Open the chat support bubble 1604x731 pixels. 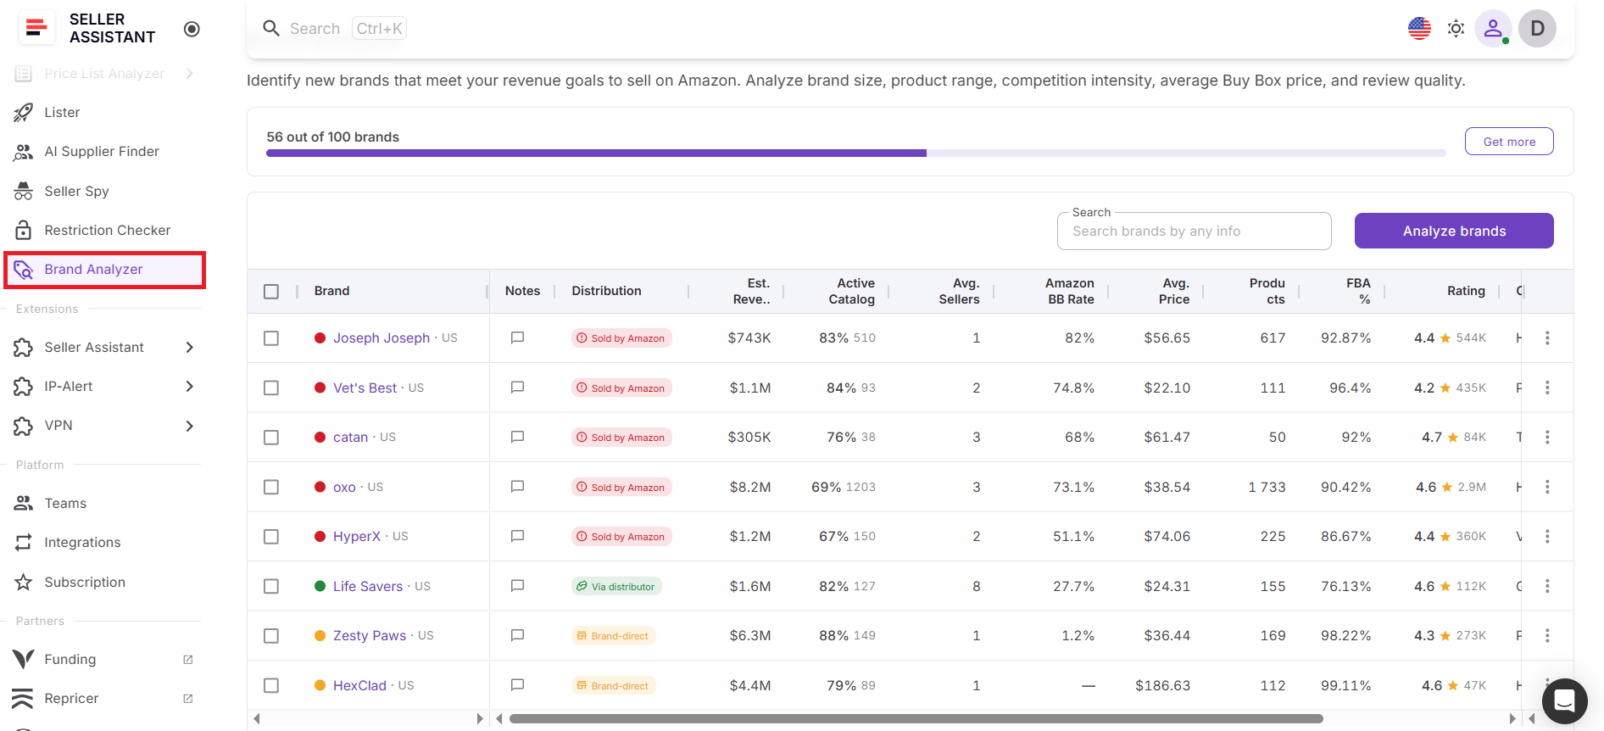(1564, 700)
